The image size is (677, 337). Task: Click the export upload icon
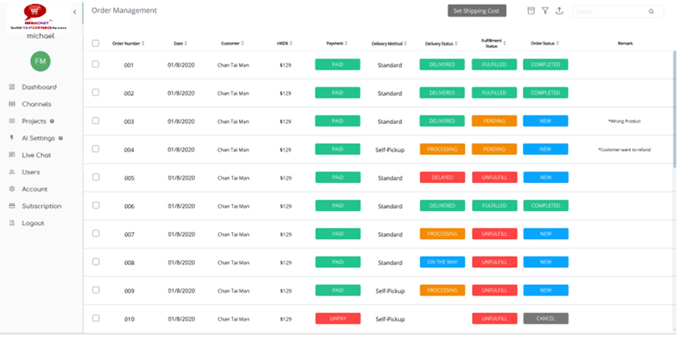tap(559, 11)
